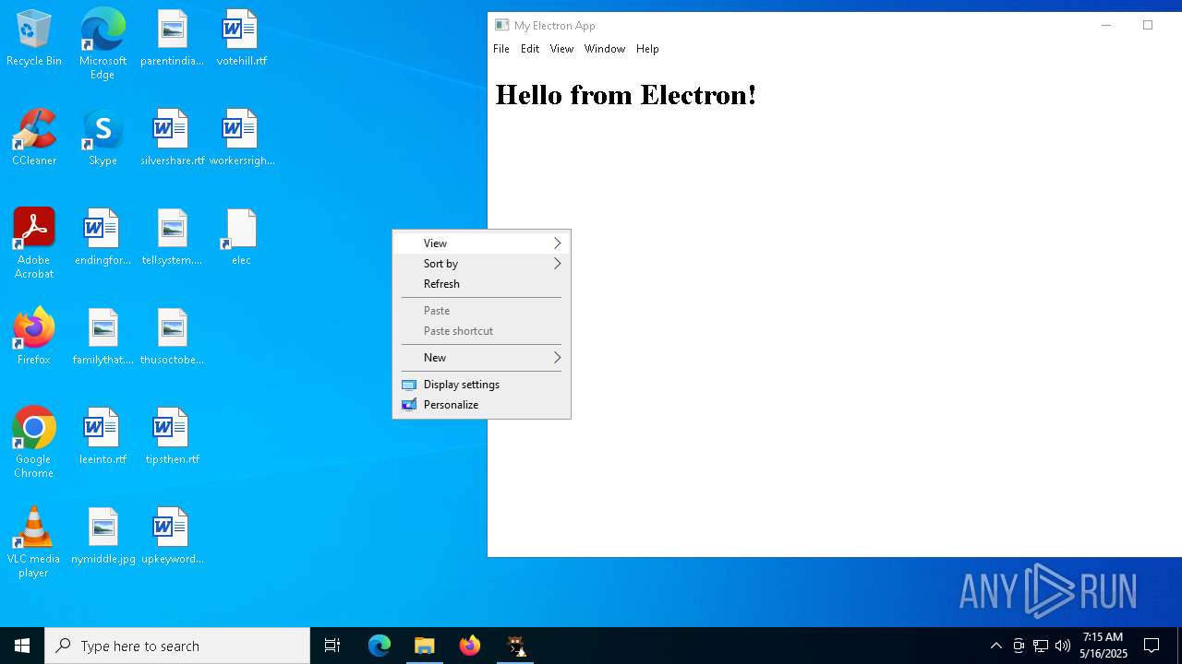Image resolution: width=1182 pixels, height=664 pixels.
Task: Open the Action Center notifications icon
Action: pyautogui.click(x=1152, y=646)
